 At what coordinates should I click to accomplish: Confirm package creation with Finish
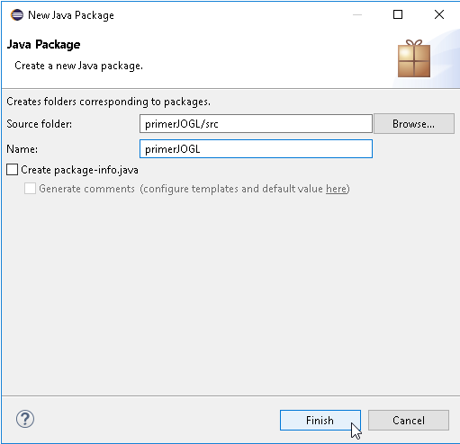point(320,420)
